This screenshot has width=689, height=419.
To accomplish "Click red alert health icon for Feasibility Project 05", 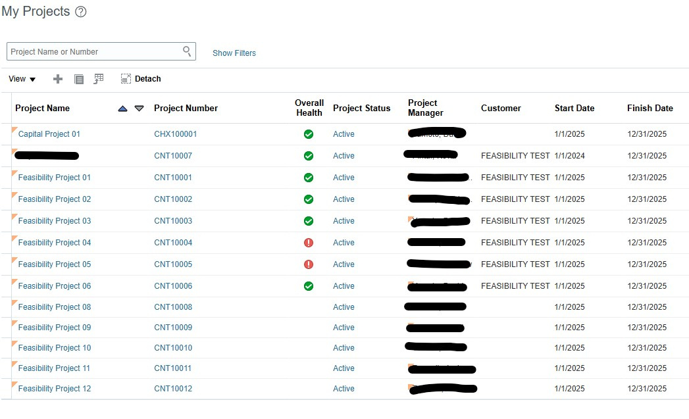I will (309, 264).
